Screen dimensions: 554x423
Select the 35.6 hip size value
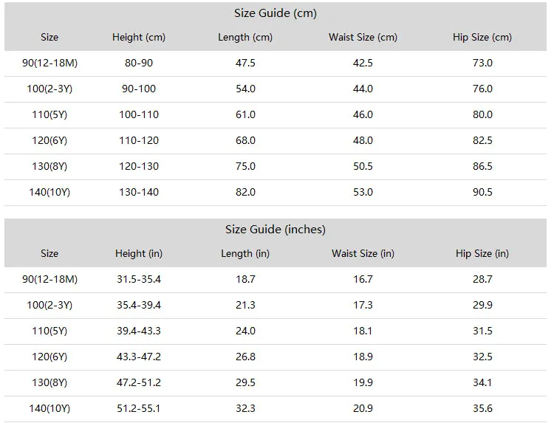[482, 408]
